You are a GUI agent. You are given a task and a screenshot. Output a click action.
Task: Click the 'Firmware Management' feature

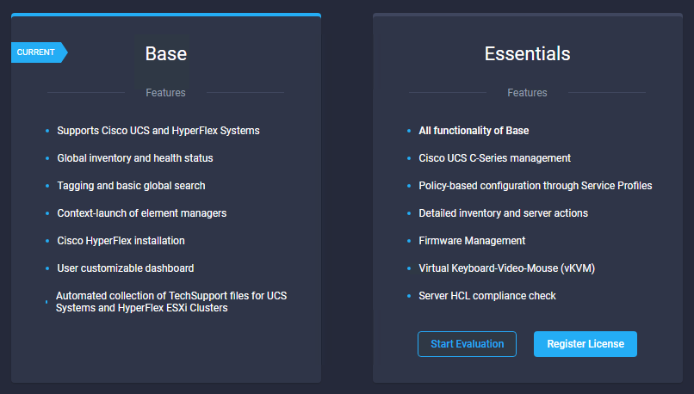point(472,241)
